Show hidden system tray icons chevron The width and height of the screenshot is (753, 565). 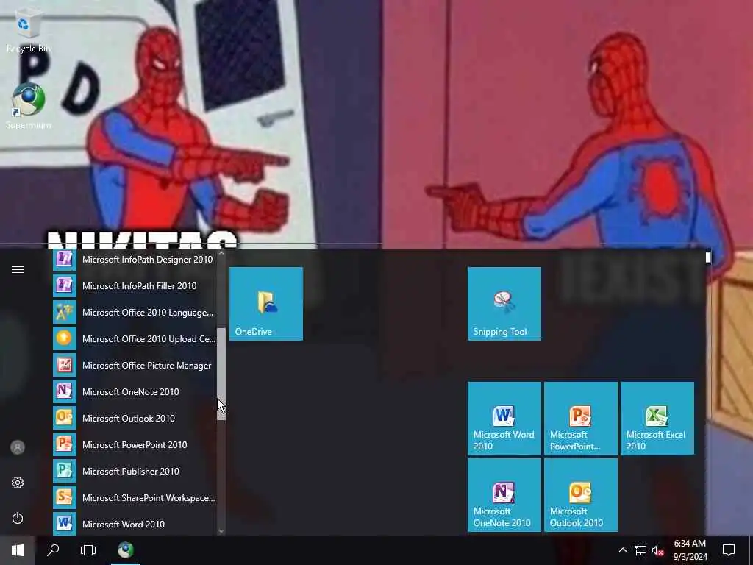click(622, 550)
